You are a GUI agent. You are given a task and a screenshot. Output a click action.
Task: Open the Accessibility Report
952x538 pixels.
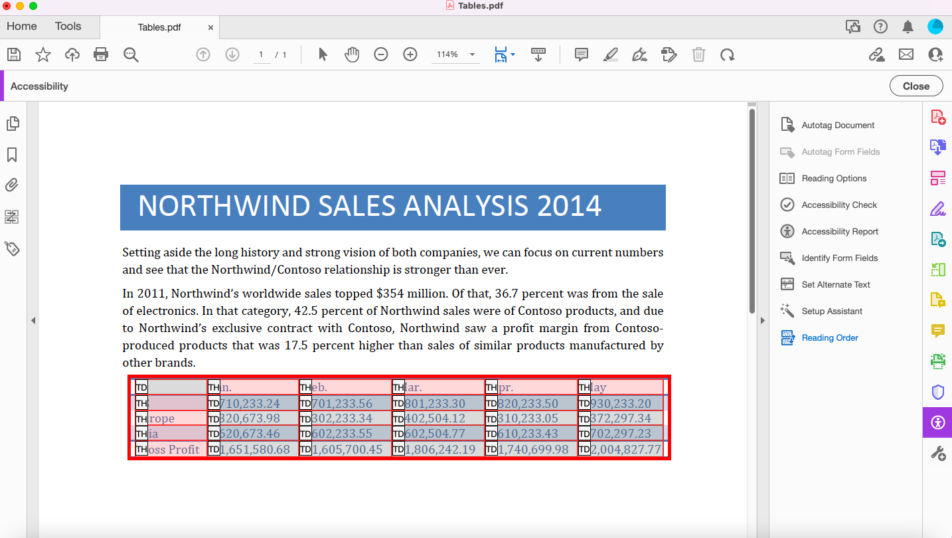tap(829, 231)
